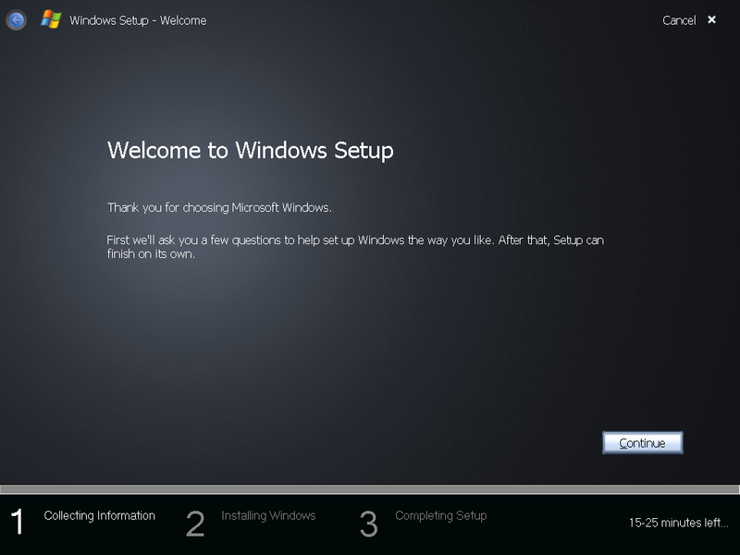Click the 'Windows Setup - Welcome' title text

[x=138, y=20]
